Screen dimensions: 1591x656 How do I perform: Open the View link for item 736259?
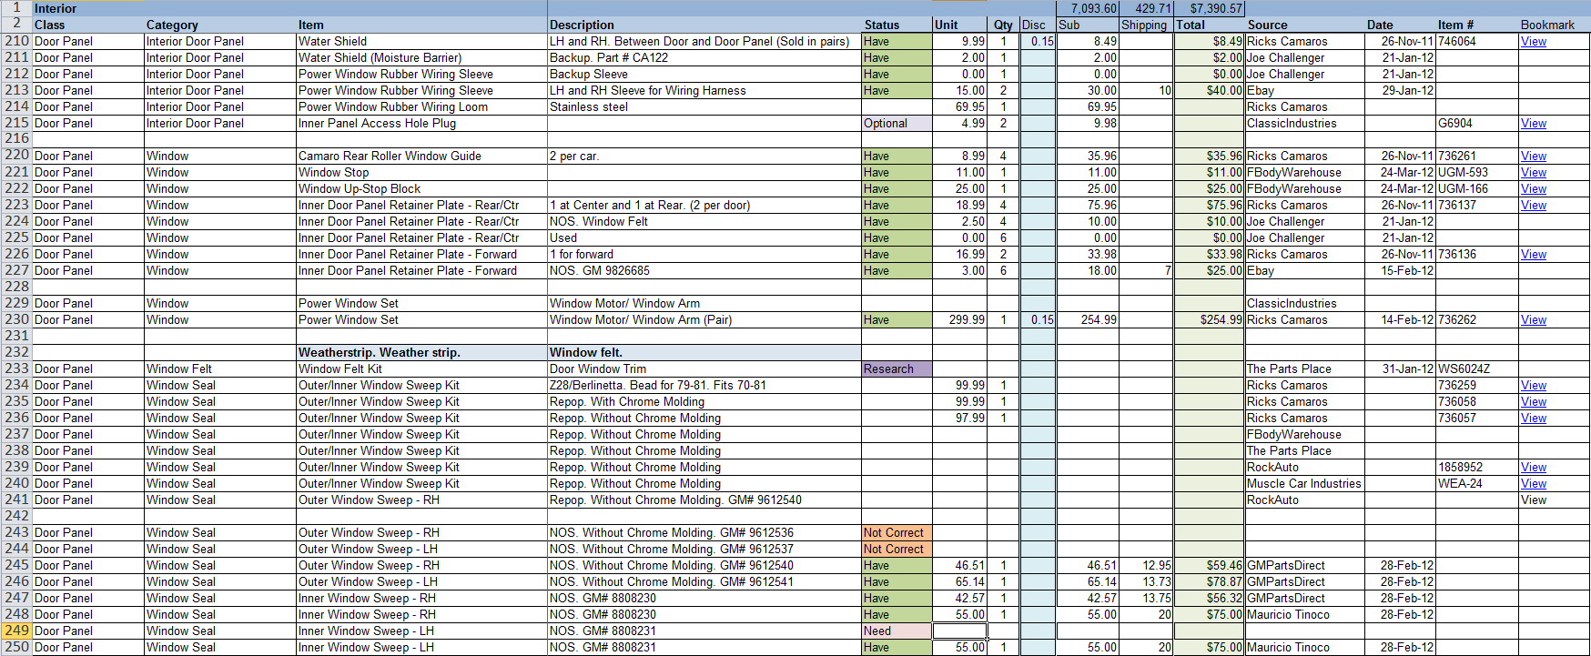pyautogui.click(x=1533, y=385)
